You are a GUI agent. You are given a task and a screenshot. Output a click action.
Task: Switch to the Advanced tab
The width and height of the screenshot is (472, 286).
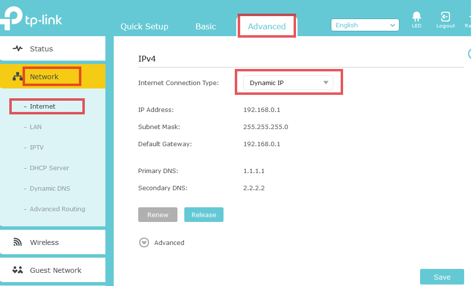(x=266, y=27)
